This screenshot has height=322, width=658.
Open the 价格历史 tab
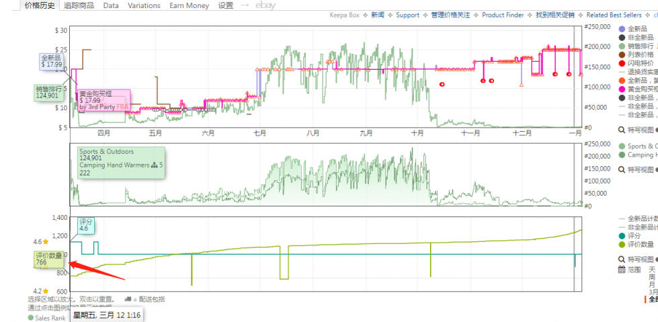click(x=40, y=5)
